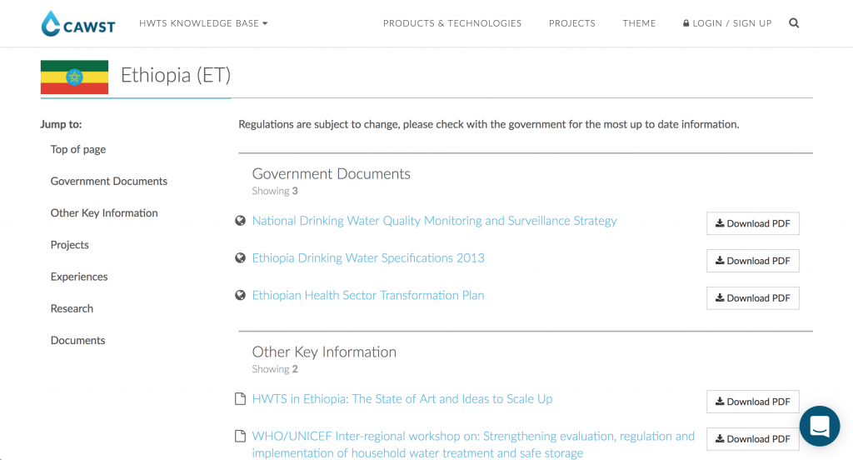Open Products & Technologies menu
The width and height of the screenshot is (853, 460).
pos(452,22)
